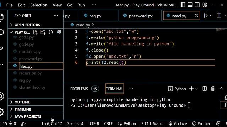Kill the terminal with trash icon

[x=213, y=89]
